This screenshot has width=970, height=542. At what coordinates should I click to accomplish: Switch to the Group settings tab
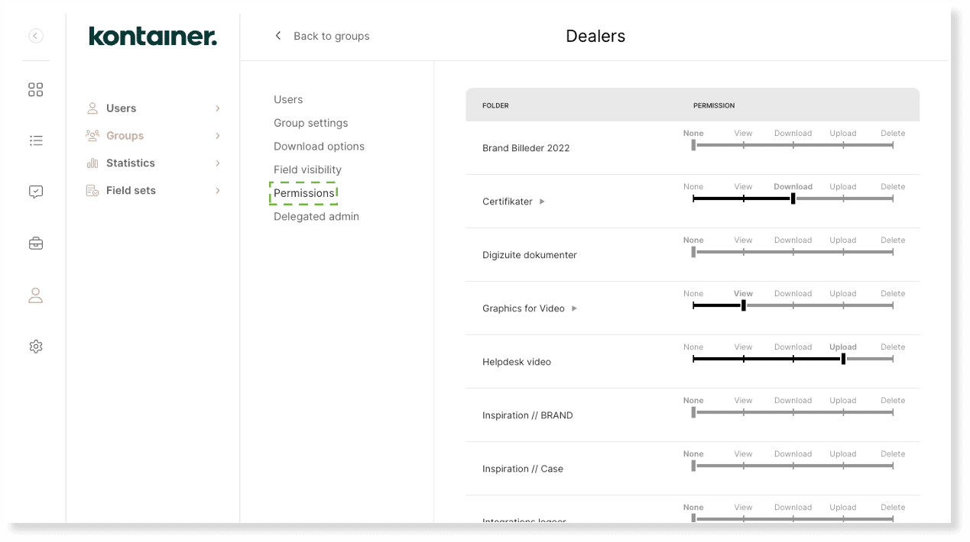tap(310, 122)
